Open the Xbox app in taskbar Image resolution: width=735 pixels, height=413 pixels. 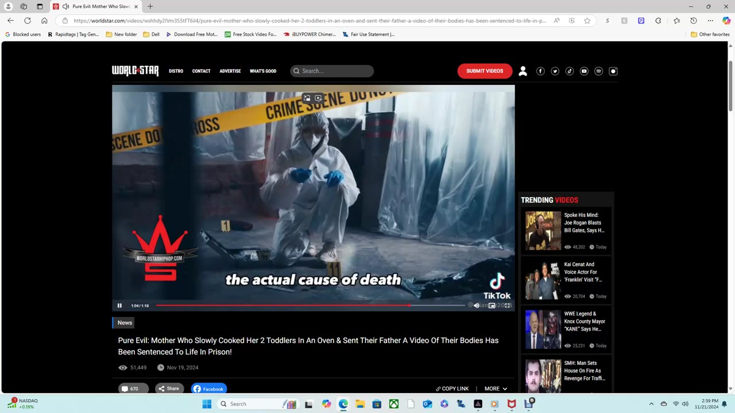tap(394, 404)
